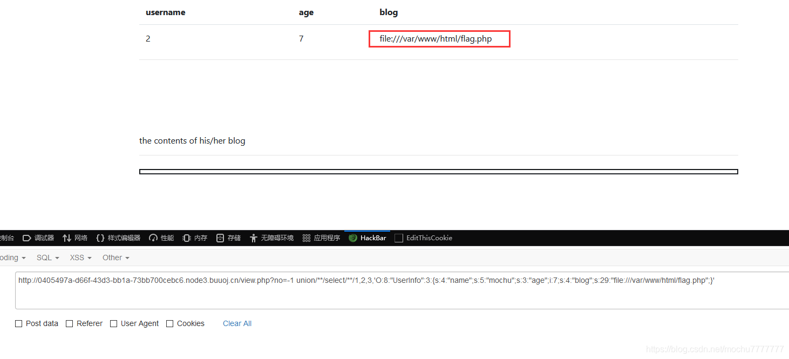Switch to the 调试器 tab label
Image resolution: width=789 pixels, height=359 pixels.
(44, 238)
